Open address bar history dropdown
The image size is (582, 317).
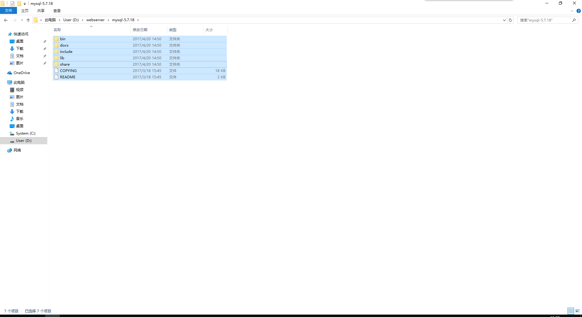click(504, 20)
